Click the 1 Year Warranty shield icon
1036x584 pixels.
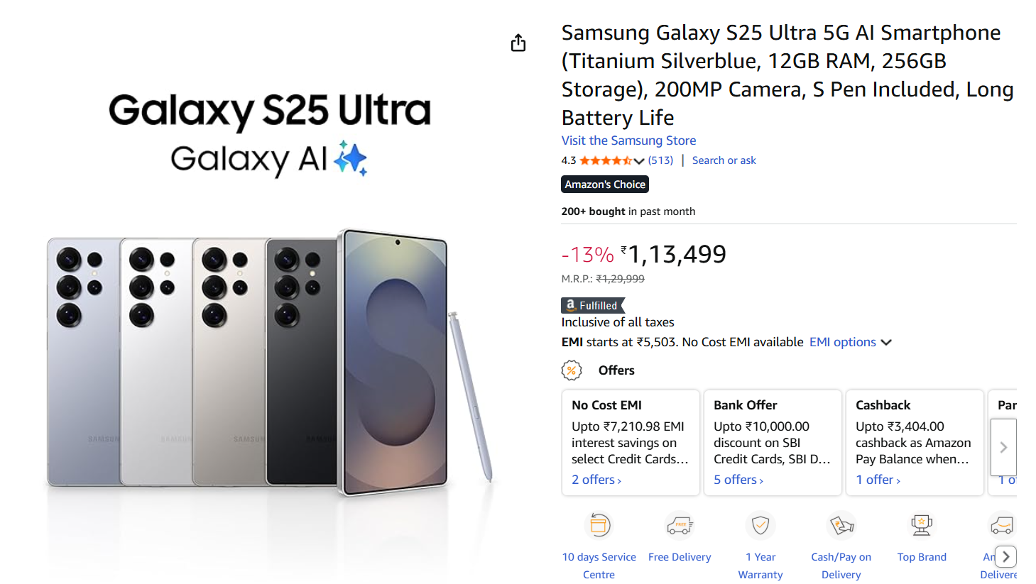[x=760, y=526]
